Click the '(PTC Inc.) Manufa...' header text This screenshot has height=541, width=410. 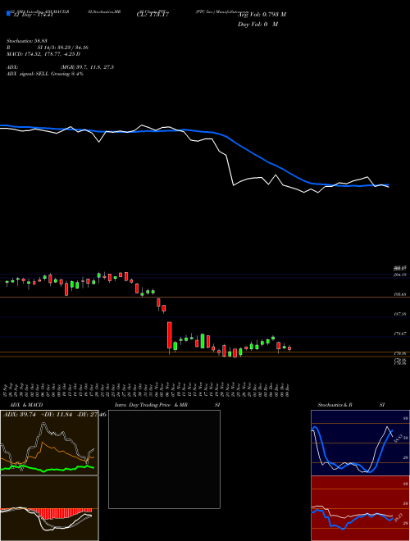click(222, 11)
